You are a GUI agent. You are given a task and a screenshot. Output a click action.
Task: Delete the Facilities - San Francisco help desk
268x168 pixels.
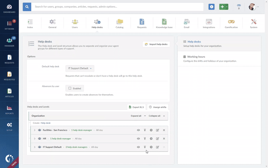pyautogui.click(x=164, y=130)
